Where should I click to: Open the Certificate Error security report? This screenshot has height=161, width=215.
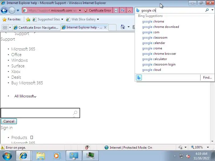tap(98, 10)
